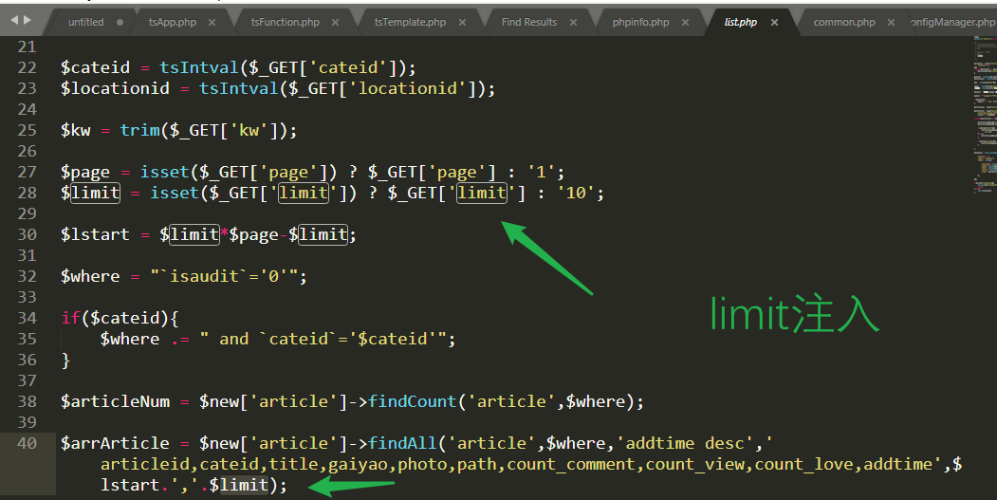Click the '1' default page string
997x500 pixels.
(541, 173)
